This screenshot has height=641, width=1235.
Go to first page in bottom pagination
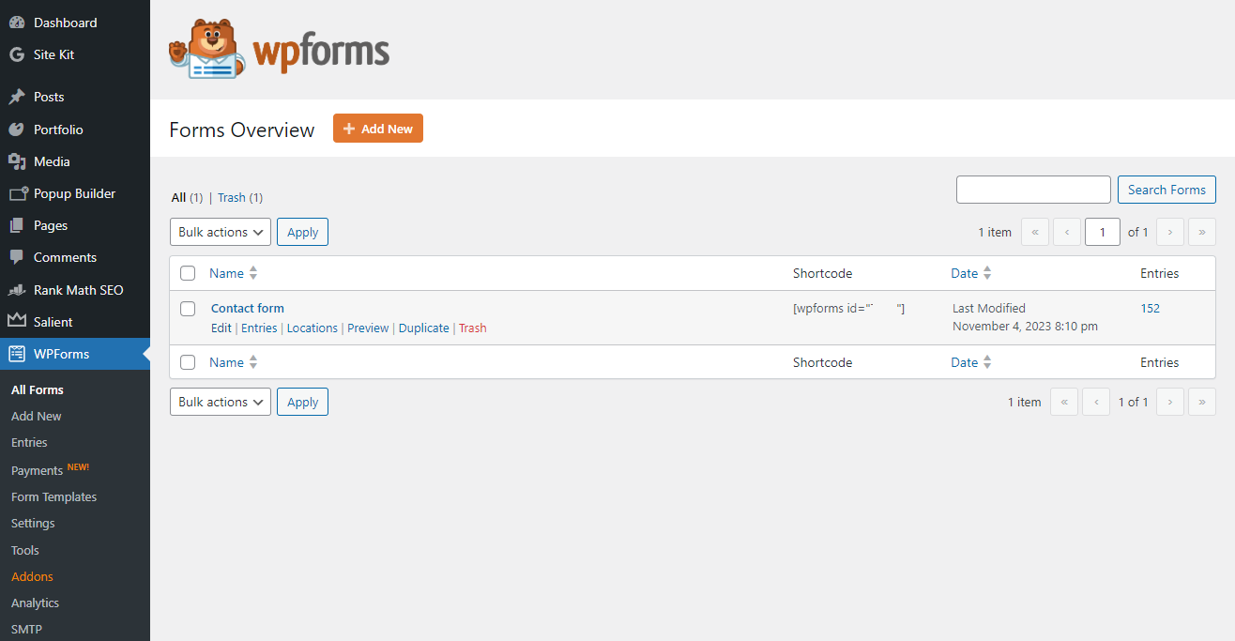1064,402
